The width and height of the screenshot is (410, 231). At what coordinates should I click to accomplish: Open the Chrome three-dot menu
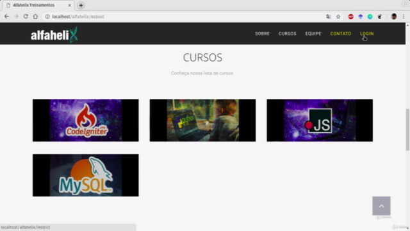coord(404,17)
